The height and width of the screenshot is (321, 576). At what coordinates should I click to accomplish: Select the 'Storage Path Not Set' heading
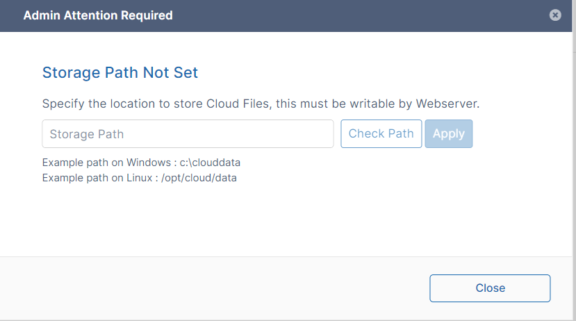point(120,73)
